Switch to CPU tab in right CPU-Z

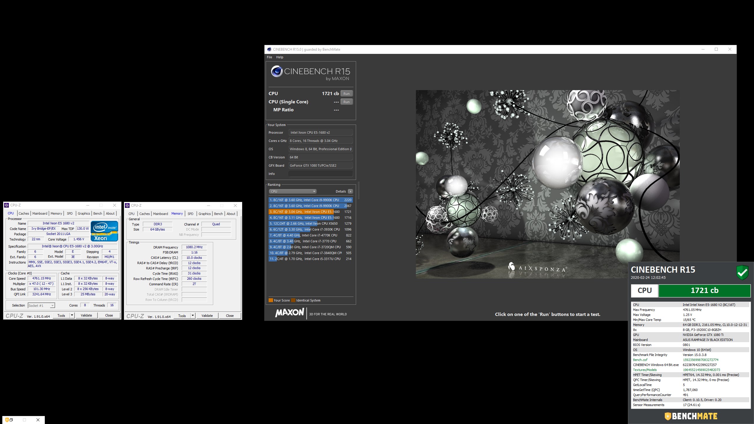132,214
